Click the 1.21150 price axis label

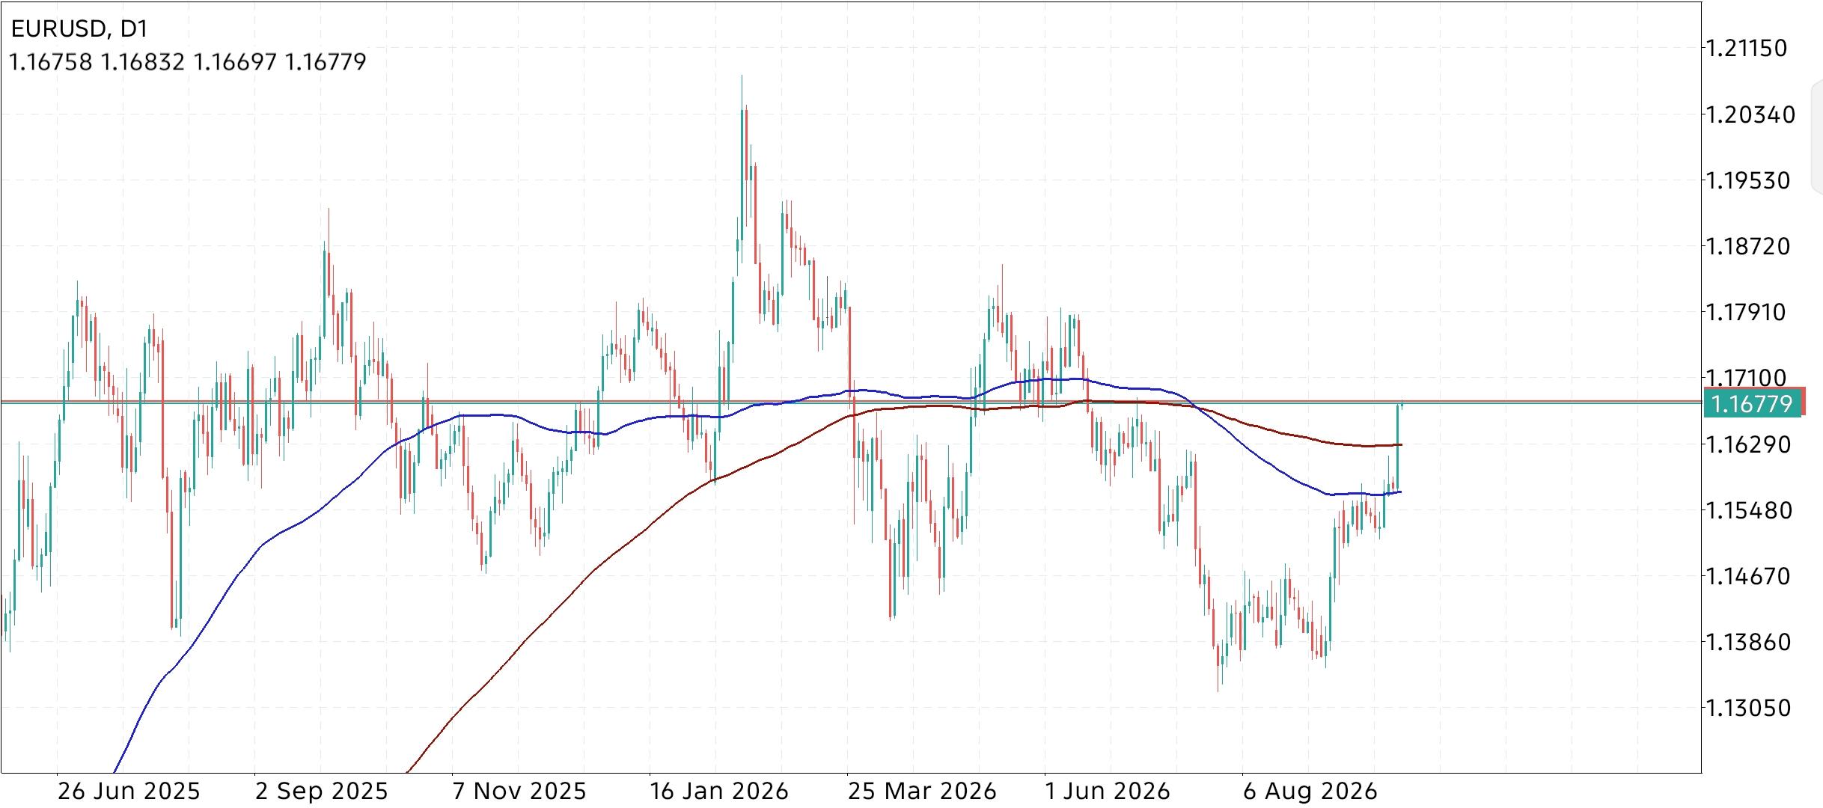point(1747,49)
